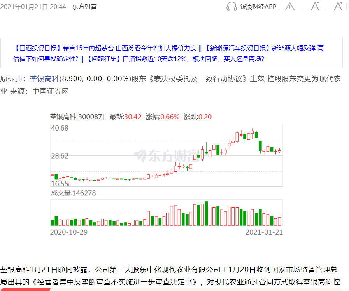The height and width of the screenshot is (291, 349).
Task: Click 来源：中国证券网 text
Action: (39, 91)
